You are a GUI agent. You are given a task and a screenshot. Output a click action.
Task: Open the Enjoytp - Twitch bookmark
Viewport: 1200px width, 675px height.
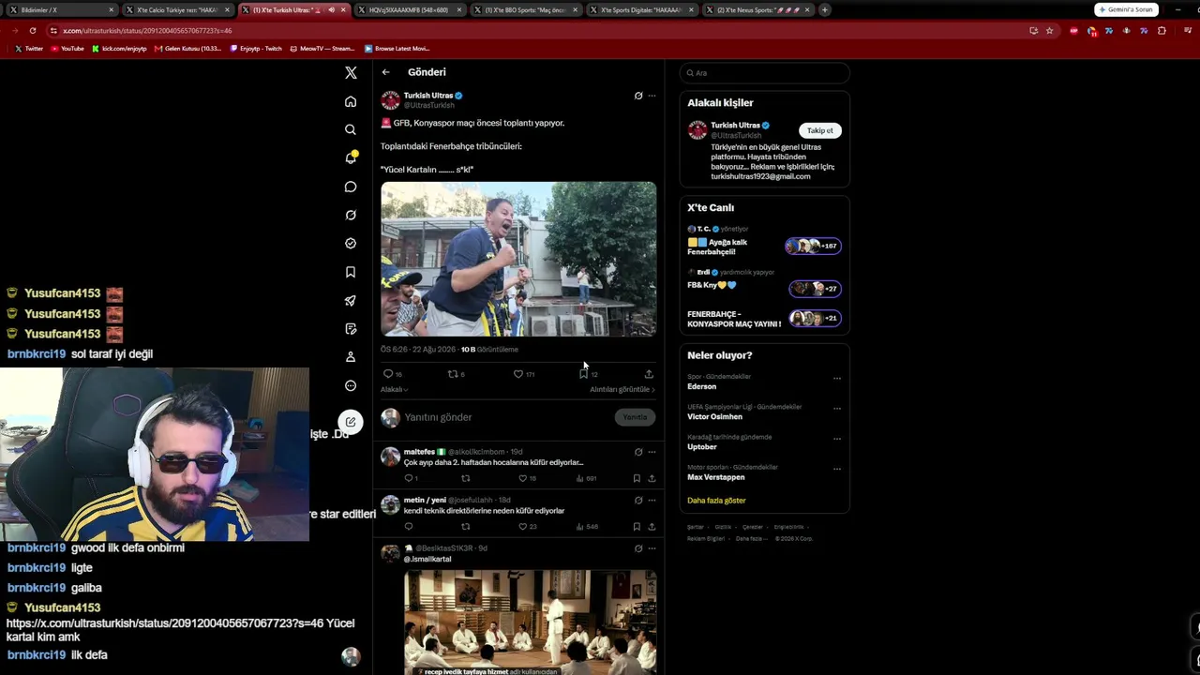click(x=256, y=49)
